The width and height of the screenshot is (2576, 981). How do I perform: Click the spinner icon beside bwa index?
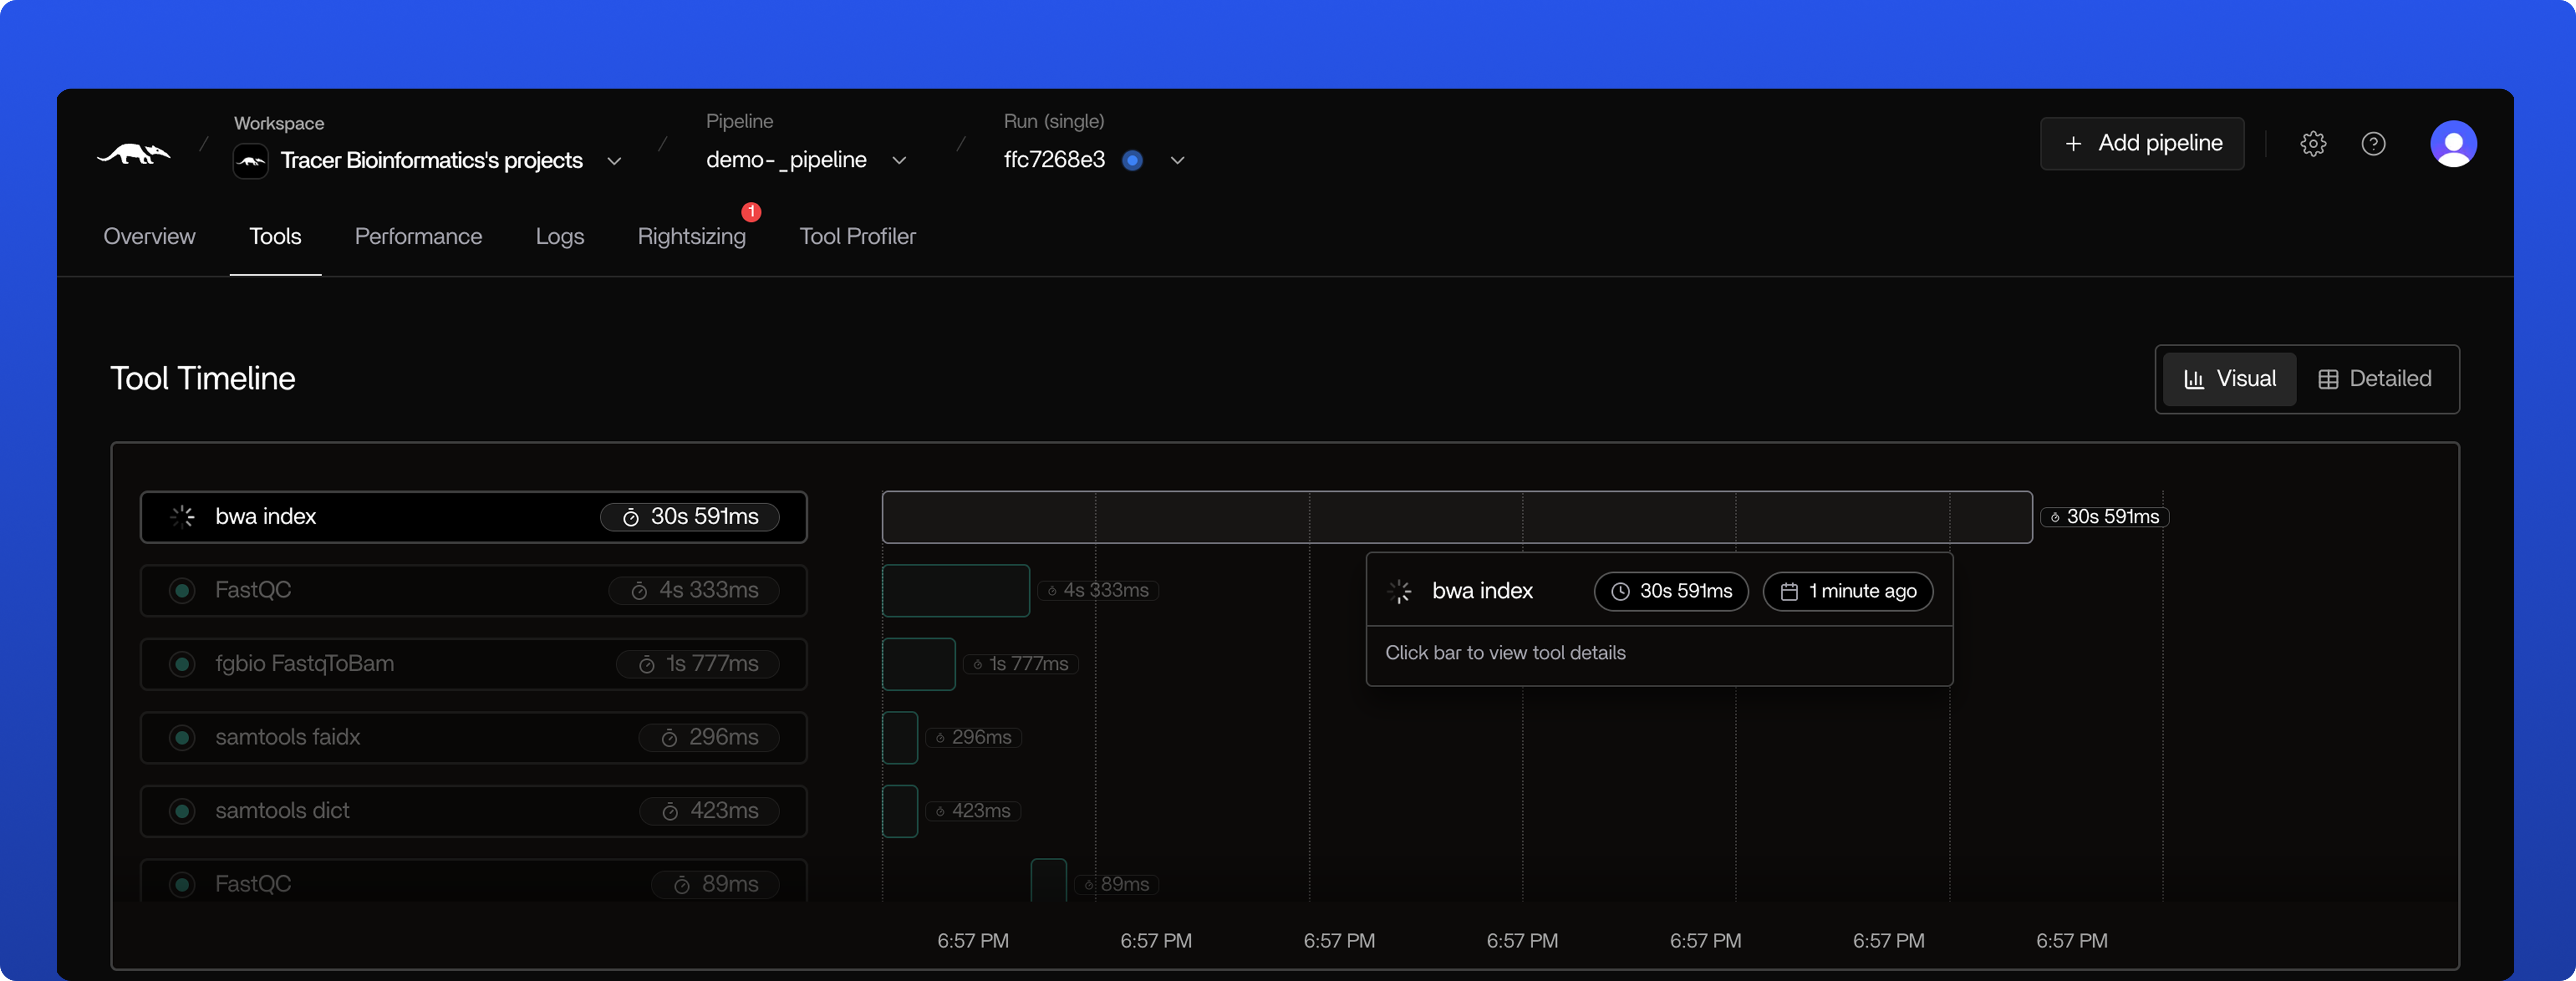[x=182, y=517]
